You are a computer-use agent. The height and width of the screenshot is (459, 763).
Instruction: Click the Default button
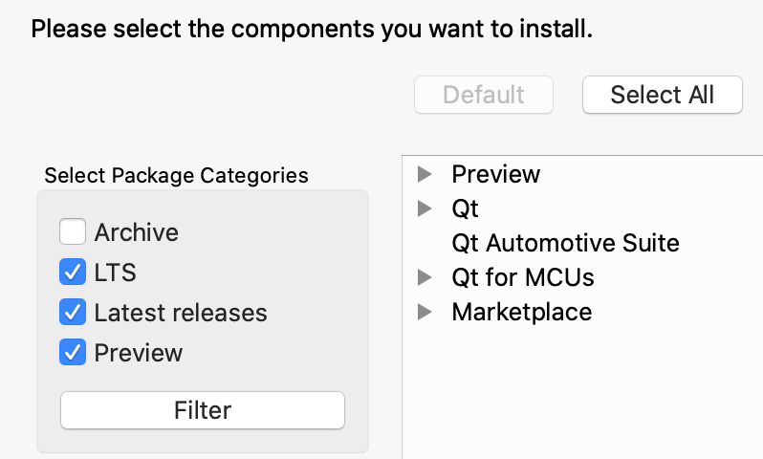483,95
